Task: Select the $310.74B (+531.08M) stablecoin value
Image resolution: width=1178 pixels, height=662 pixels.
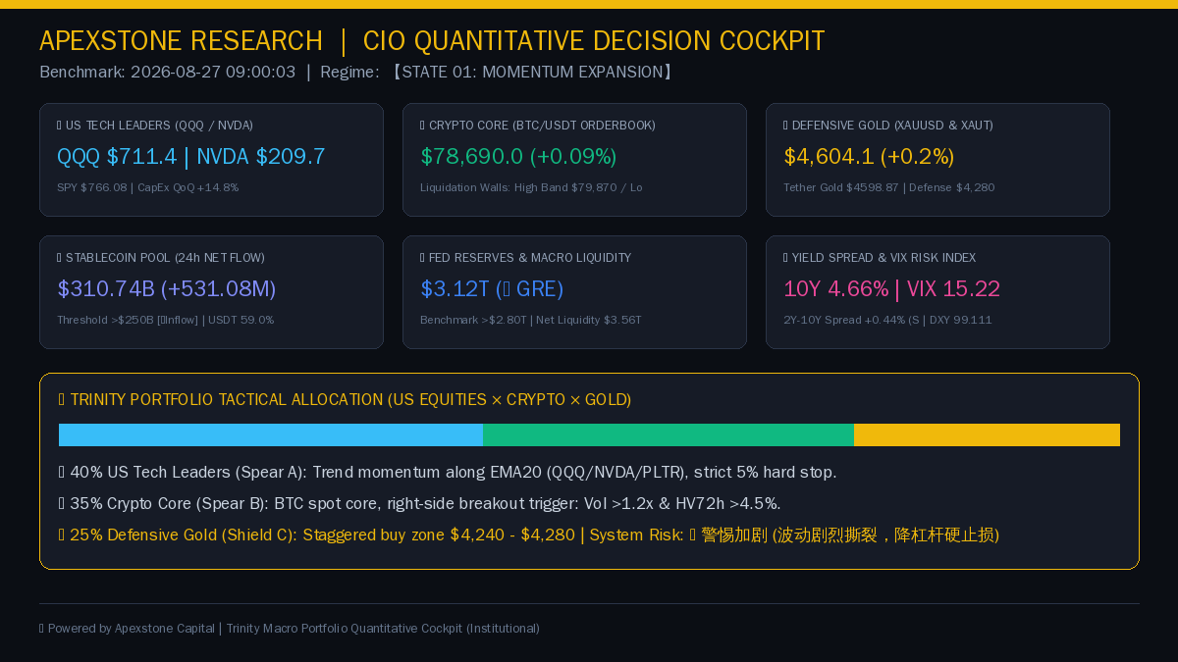Action: pyautogui.click(x=167, y=289)
